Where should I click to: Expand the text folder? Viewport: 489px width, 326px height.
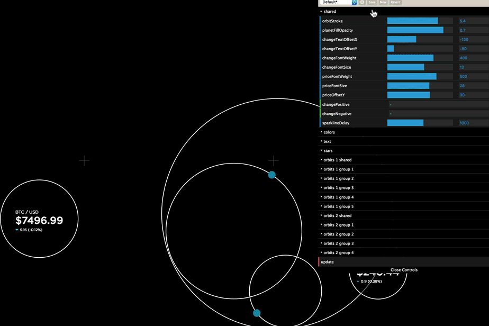click(404, 142)
